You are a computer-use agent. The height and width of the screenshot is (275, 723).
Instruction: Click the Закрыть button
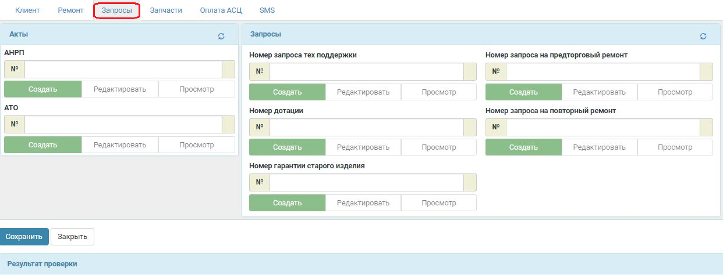coord(73,237)
